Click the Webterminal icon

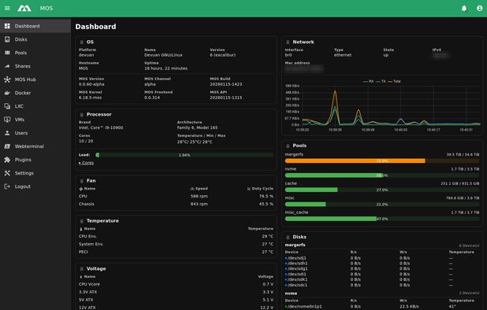[7, 146]
